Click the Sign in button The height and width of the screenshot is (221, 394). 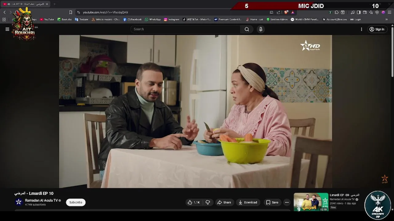(x=377, y=29)
